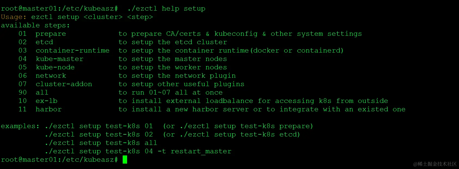459x169 pixels.
Task: Click the green terminal cursor block
Action: [125, 160]
